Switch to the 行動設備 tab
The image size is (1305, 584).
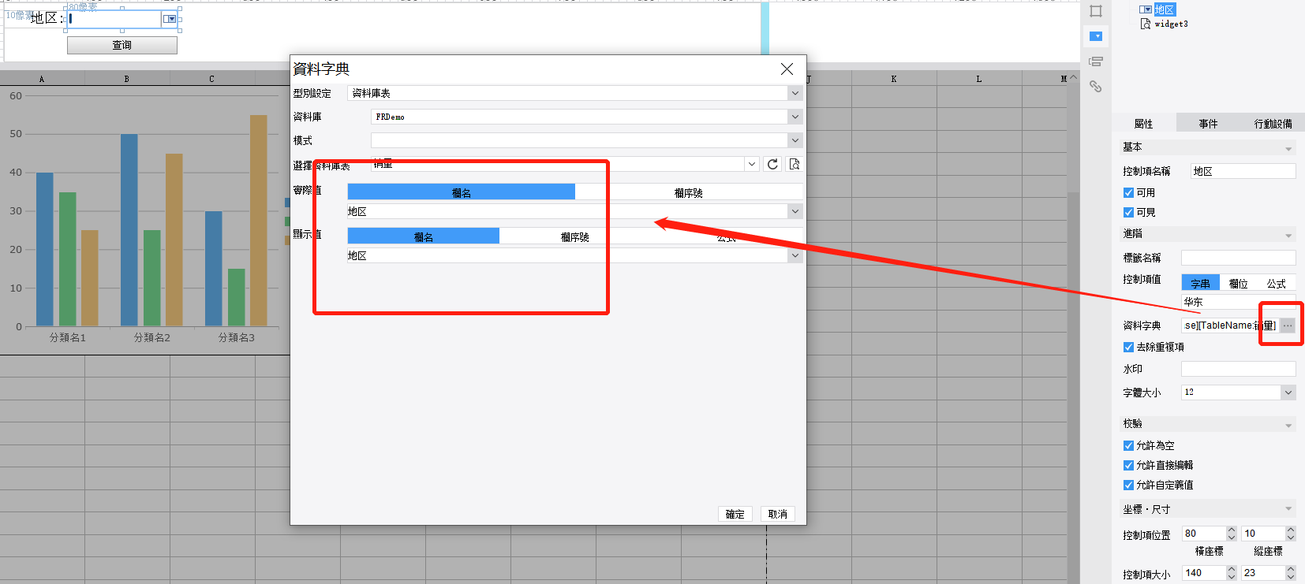pos(1273,123)
